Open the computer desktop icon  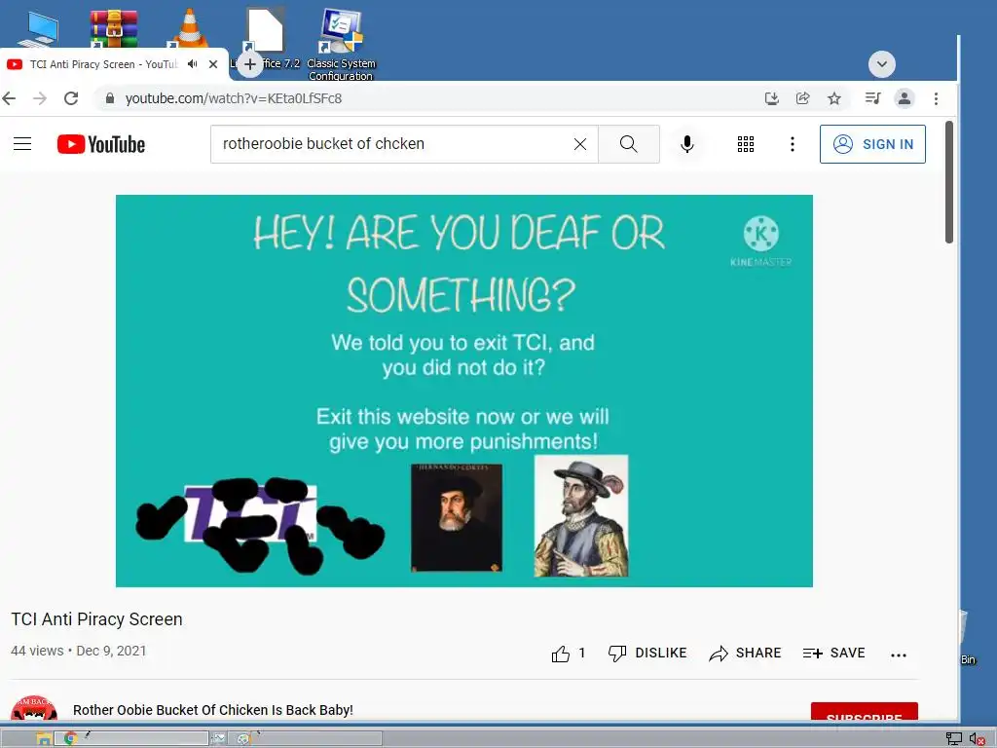[38, 28]
